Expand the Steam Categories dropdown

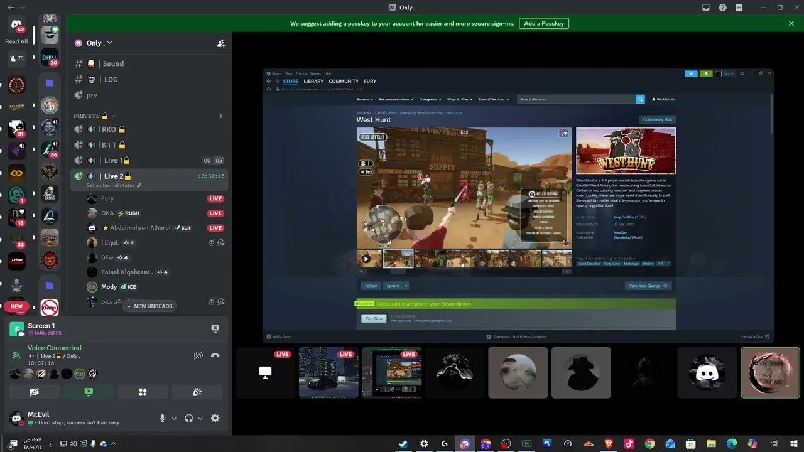coord(430,99)
